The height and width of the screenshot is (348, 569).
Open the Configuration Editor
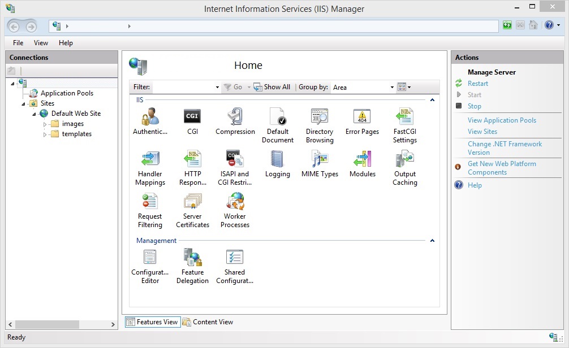coord(150,267)
